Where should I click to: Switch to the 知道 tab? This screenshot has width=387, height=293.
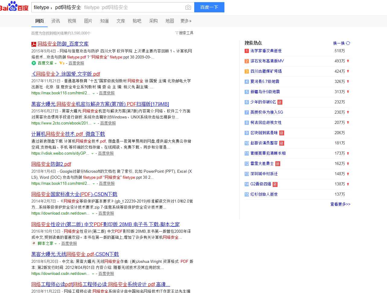click(x=104, y=21)
